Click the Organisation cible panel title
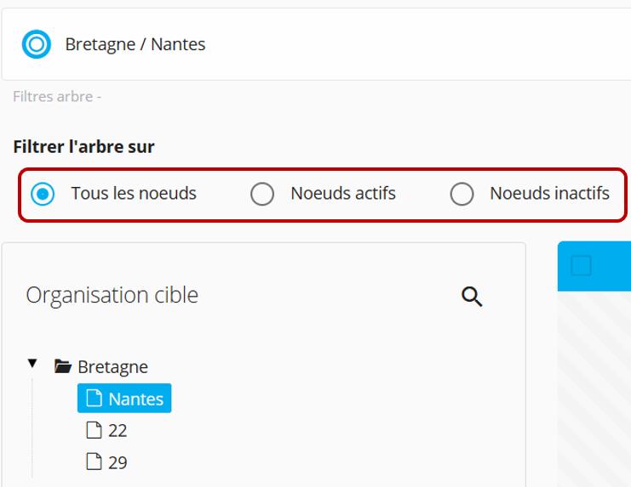 pos(112,295)
